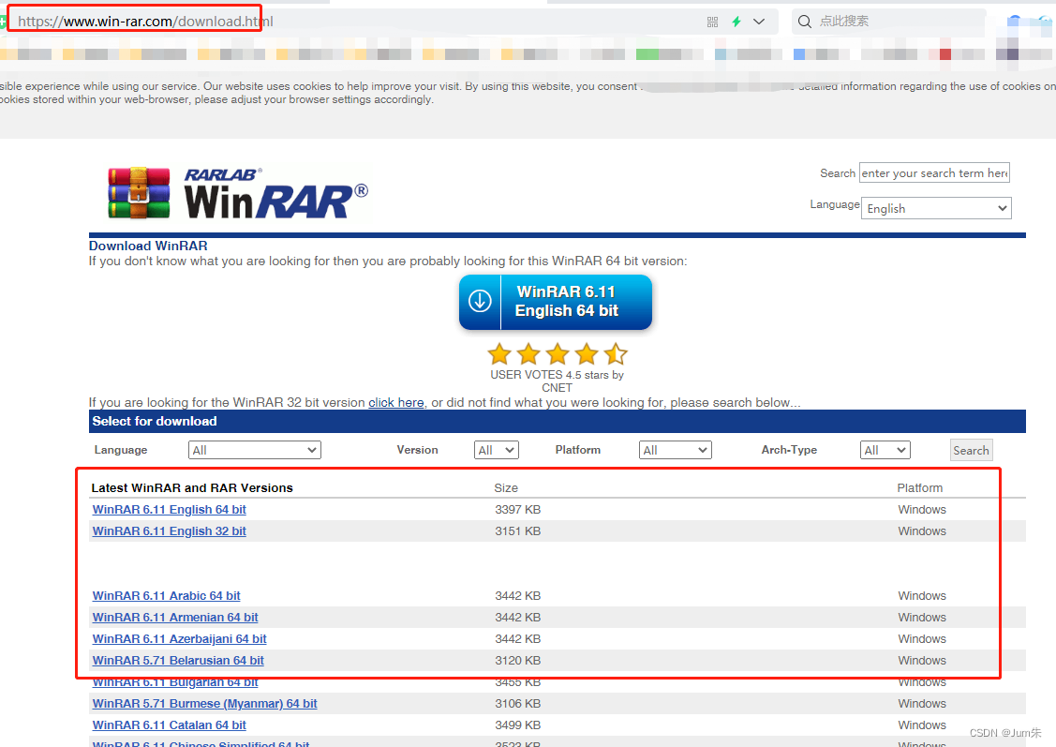Click the third gold rating star
The height and width of the screenshot is (747, 1056).
[x=558, y=353]
